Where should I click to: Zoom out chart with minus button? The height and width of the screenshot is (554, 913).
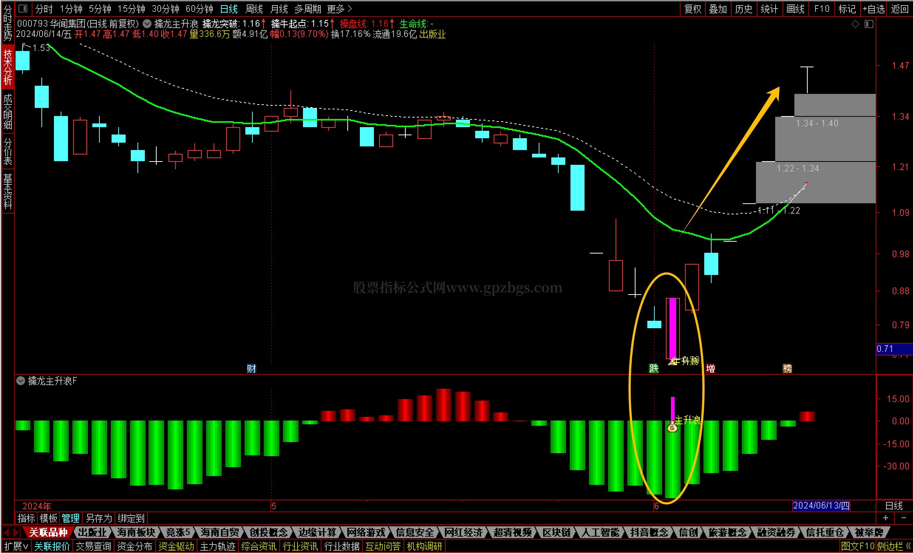pos(904,518)
